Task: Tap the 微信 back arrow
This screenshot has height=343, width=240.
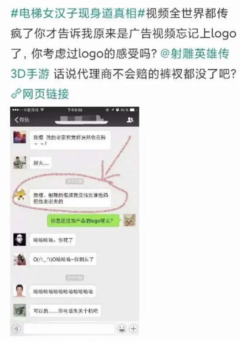Action: (22, 120)
